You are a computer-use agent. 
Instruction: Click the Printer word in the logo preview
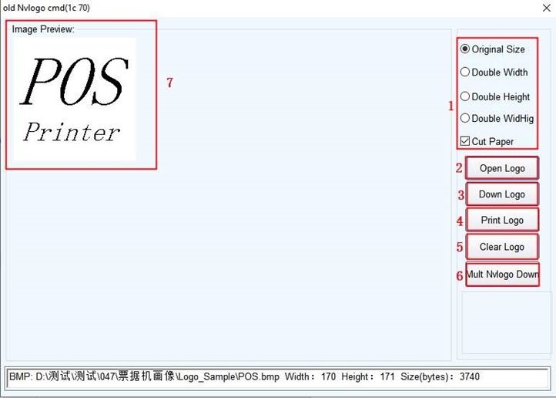[x=72, y=132]
